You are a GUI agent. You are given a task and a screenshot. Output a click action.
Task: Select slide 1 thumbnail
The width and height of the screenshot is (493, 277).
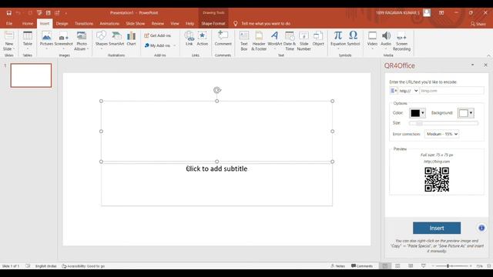tap(31, 75)
